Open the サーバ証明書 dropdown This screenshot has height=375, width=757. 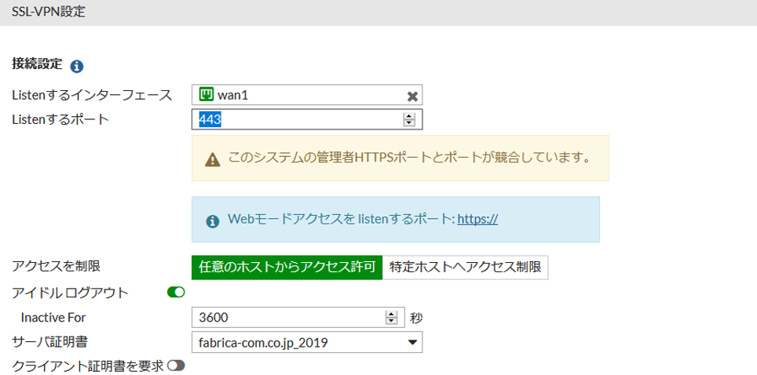(307, 342)
